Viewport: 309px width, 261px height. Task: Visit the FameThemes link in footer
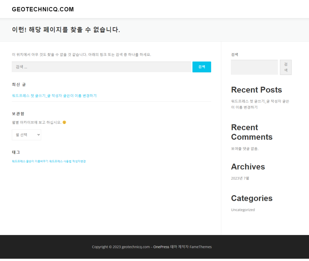[201, 247]
